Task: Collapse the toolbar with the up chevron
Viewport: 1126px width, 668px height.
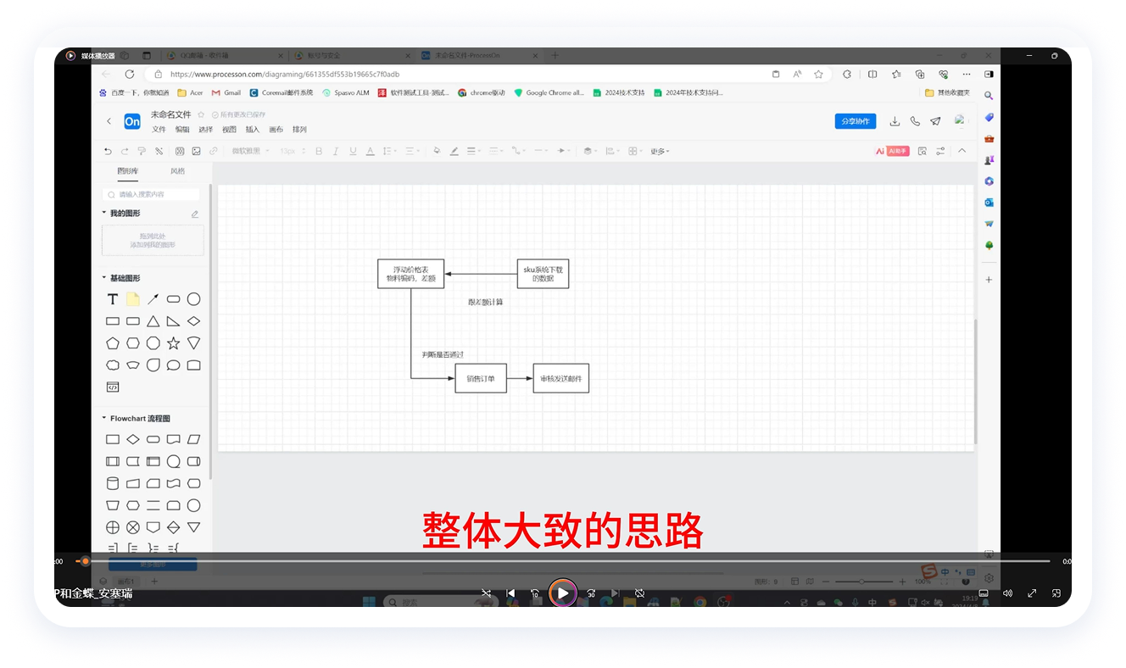Action: [962, 151]
